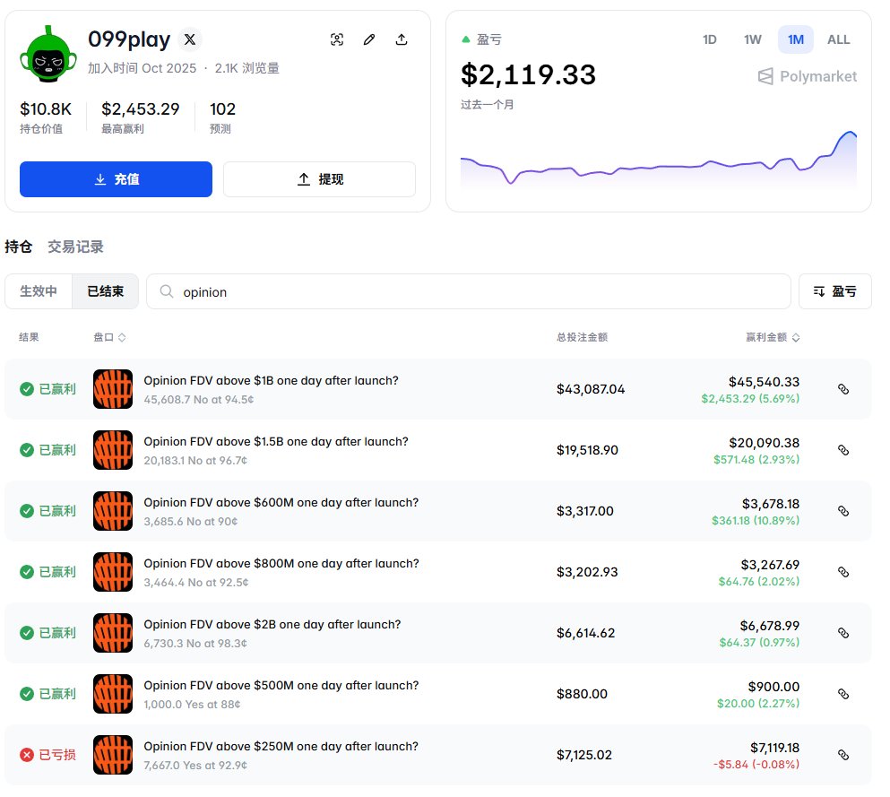Image resolution: width=890 pixels, height=797 pixels.
Task: Switch to the 交易记录 tab
Action: (x=75, y=247)
